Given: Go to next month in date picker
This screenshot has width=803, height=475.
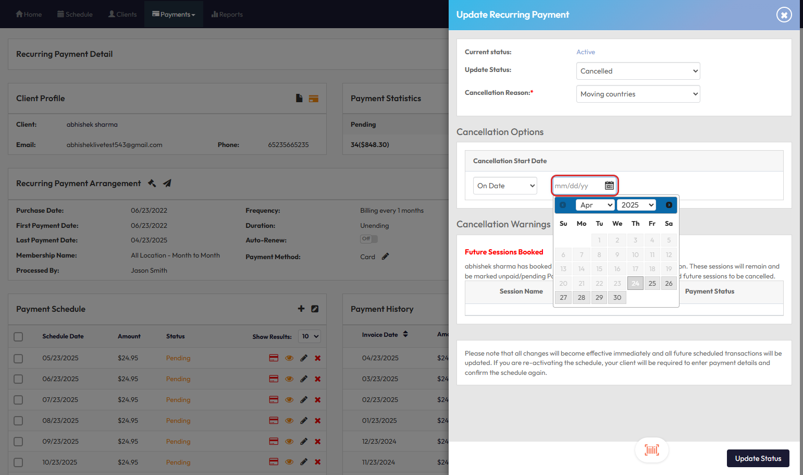Looking at the screenshot, I should tap(669, 205).
